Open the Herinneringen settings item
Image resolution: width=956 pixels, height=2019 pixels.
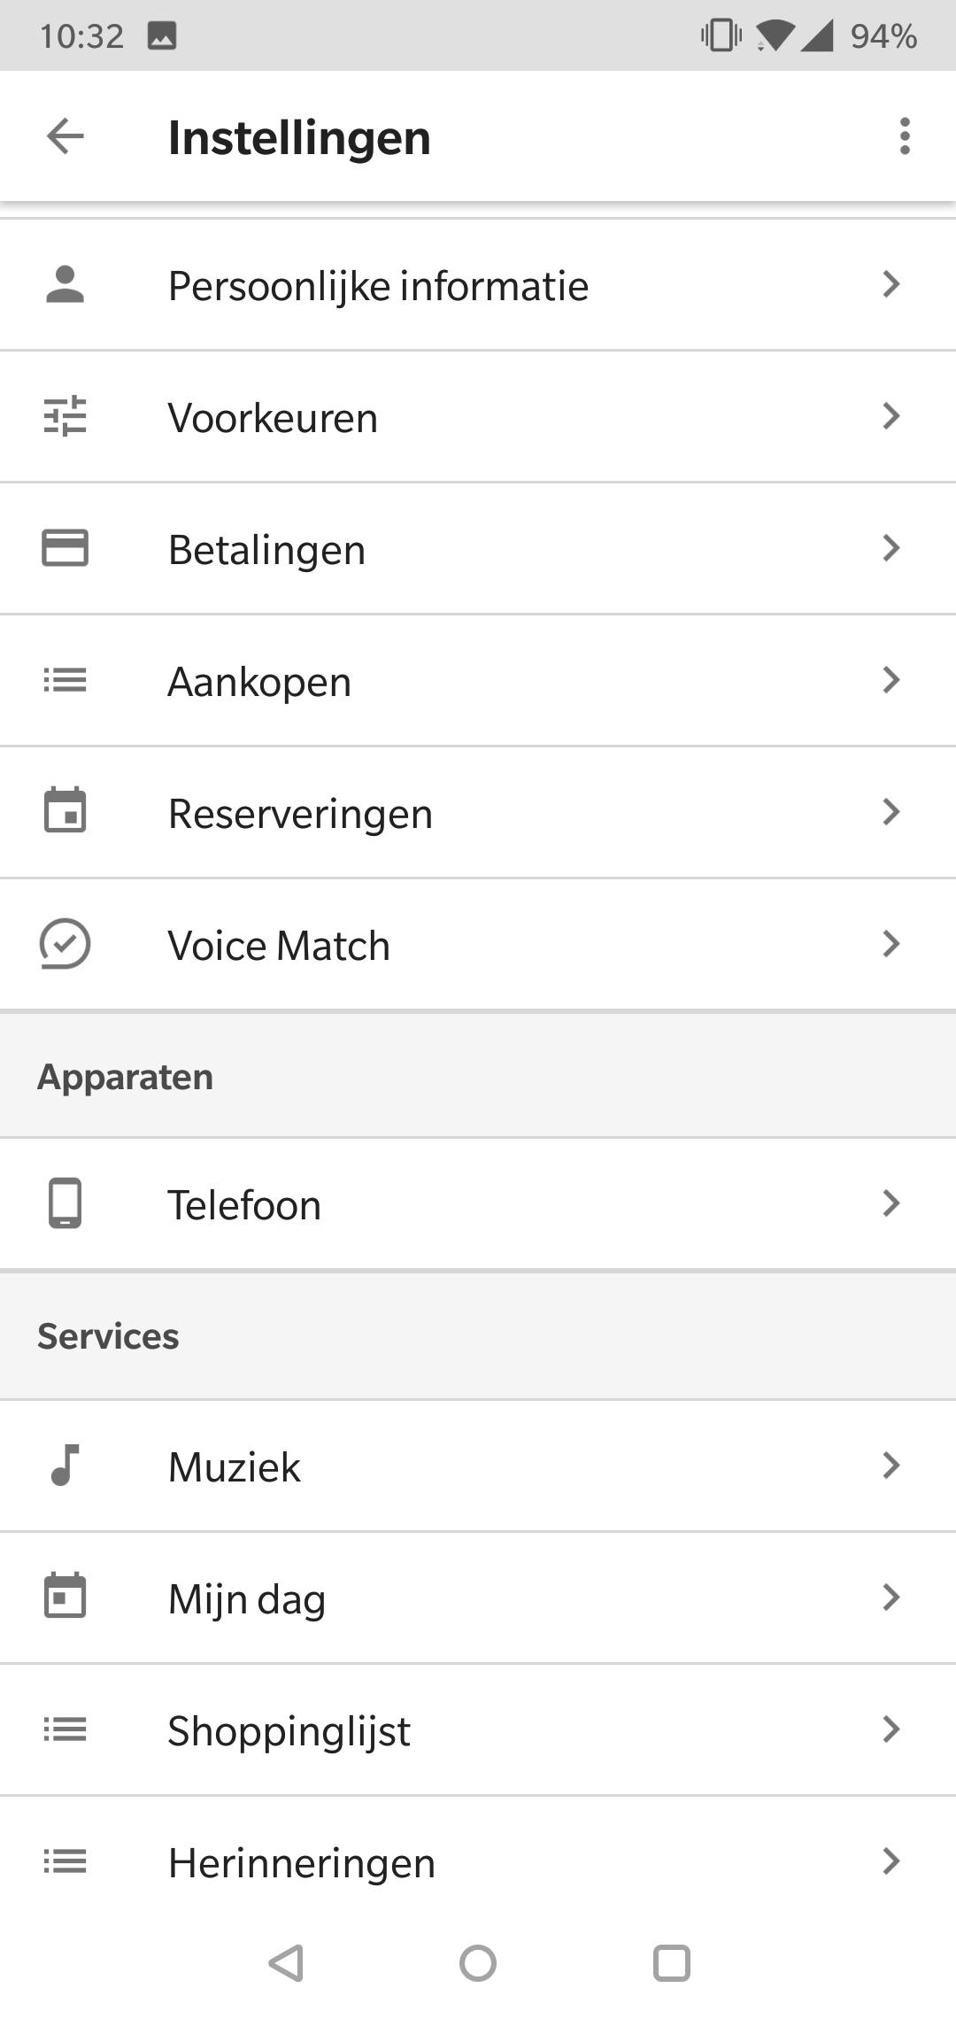pyautogui.click(x=301, y=1862)
